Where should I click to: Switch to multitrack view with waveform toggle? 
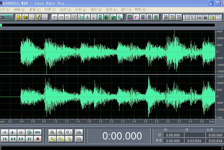7,17
